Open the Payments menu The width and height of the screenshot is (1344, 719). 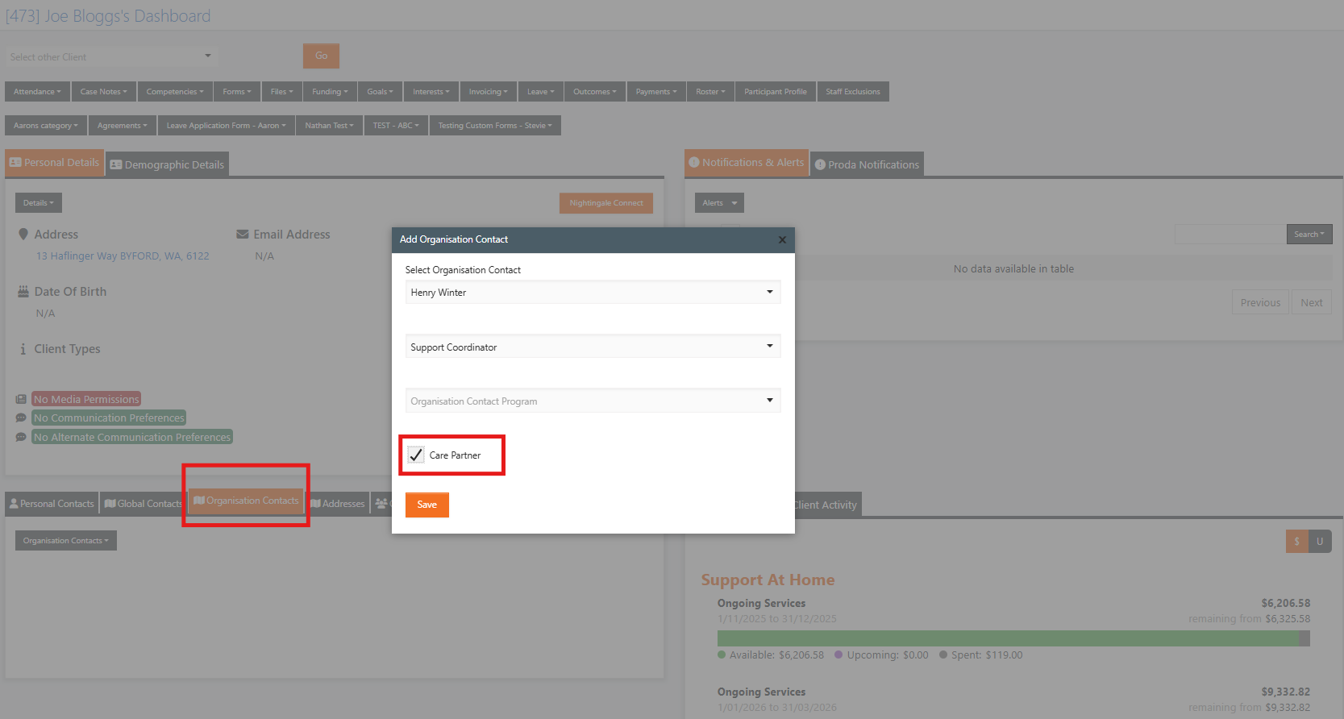tap(656, 92)
